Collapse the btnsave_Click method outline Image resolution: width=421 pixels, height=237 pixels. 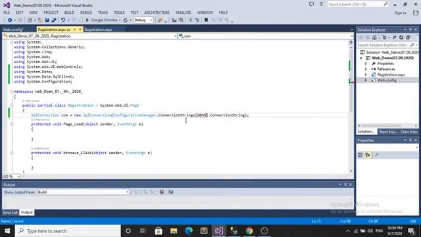[x=12, y=153]
